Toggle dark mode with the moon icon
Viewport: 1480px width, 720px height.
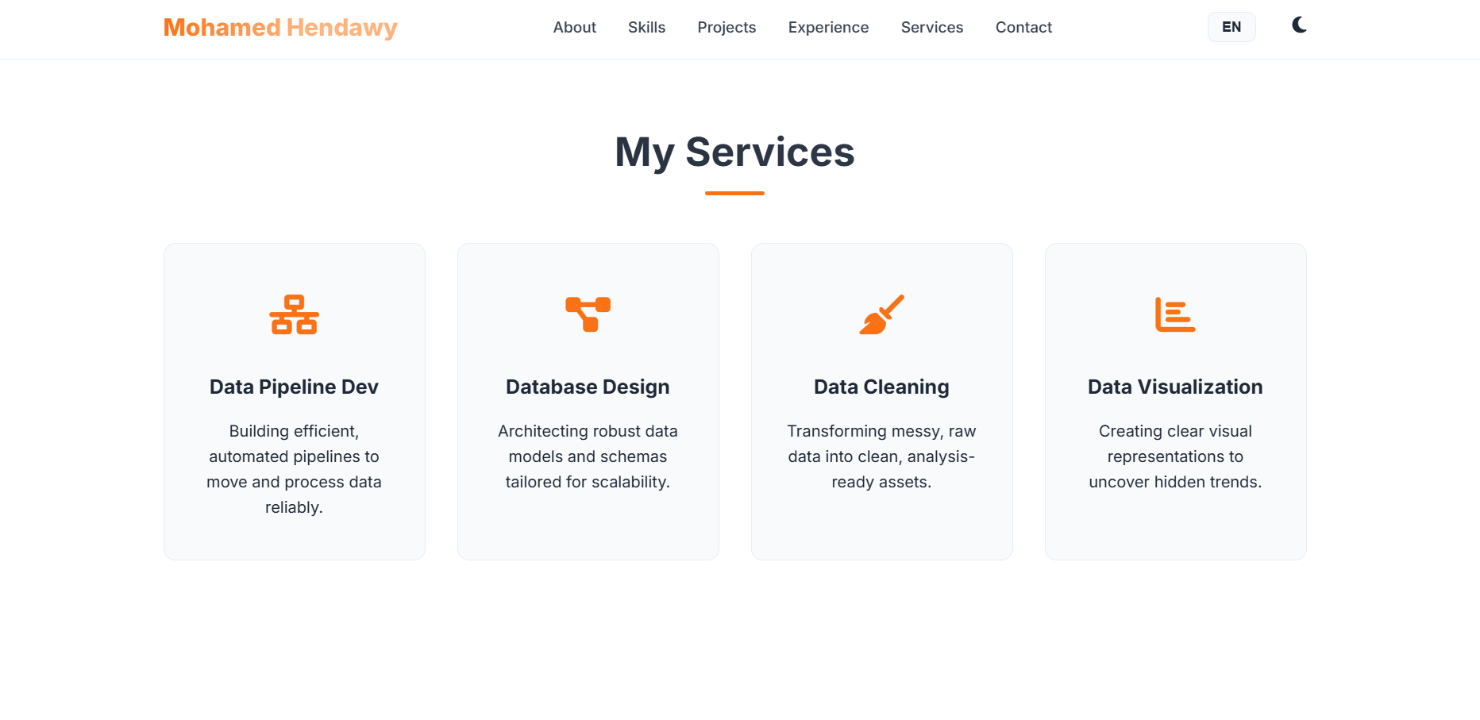click(1299, 25)
